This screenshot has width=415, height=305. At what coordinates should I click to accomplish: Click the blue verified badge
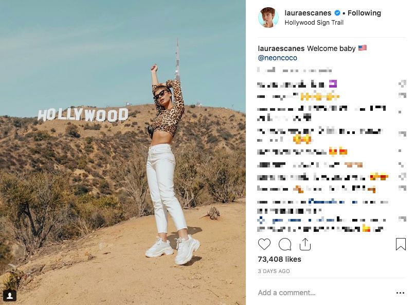[337, 13]
